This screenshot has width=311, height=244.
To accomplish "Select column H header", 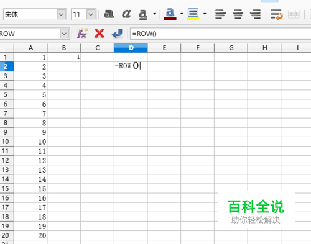I will (264, 48).
